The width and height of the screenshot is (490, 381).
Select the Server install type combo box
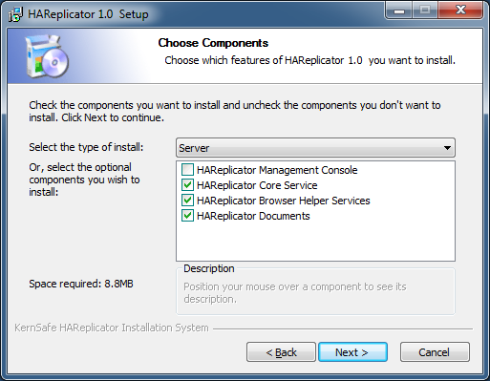[315, 148]
